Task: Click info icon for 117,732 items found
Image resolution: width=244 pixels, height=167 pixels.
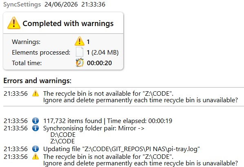Action: pos(35,121)
